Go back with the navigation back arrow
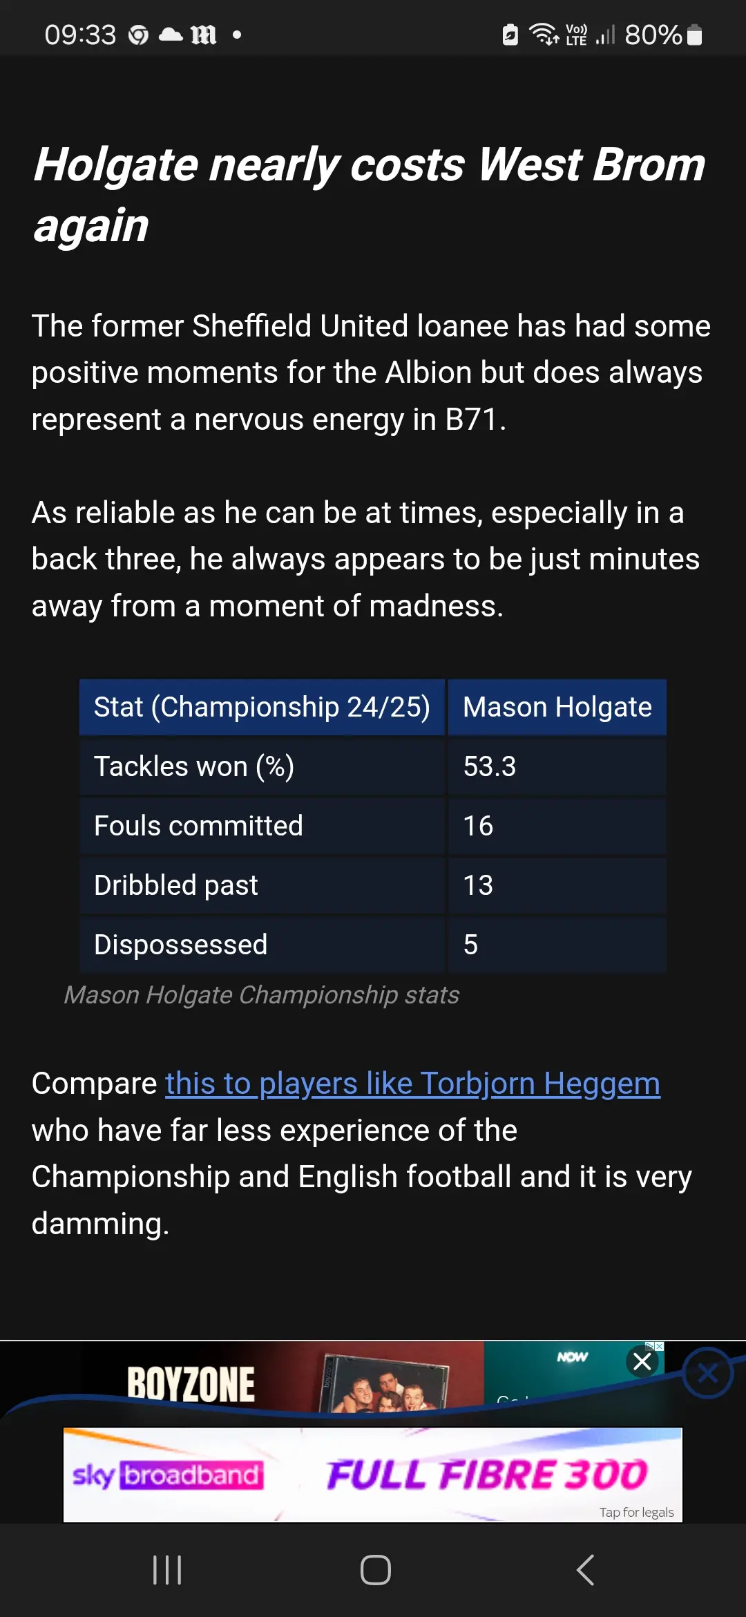Viewport: 746px width, 1617px height. click(x=585, y=1570)
